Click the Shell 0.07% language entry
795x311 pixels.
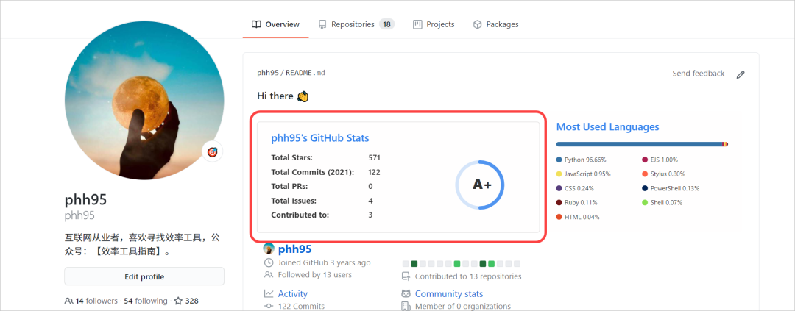662,203
